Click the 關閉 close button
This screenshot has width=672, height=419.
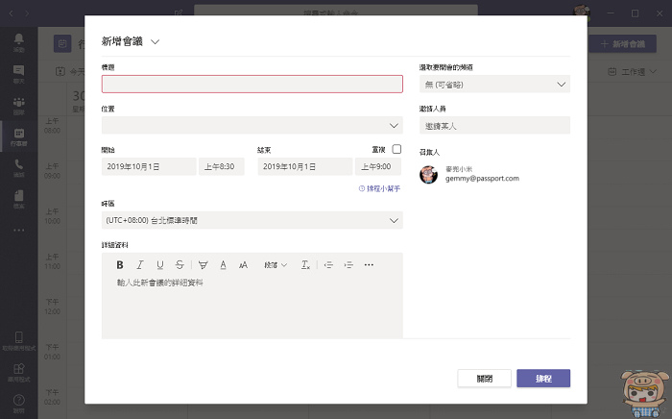click(484, 379)
